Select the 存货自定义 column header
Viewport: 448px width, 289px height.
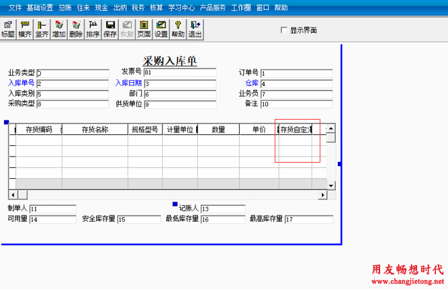tap(296, 130)
